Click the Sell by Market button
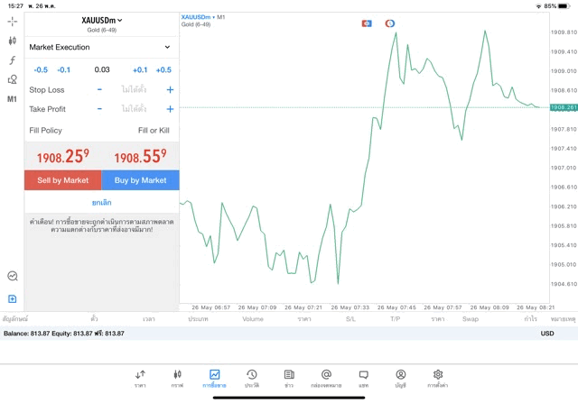 click(63, 180)
